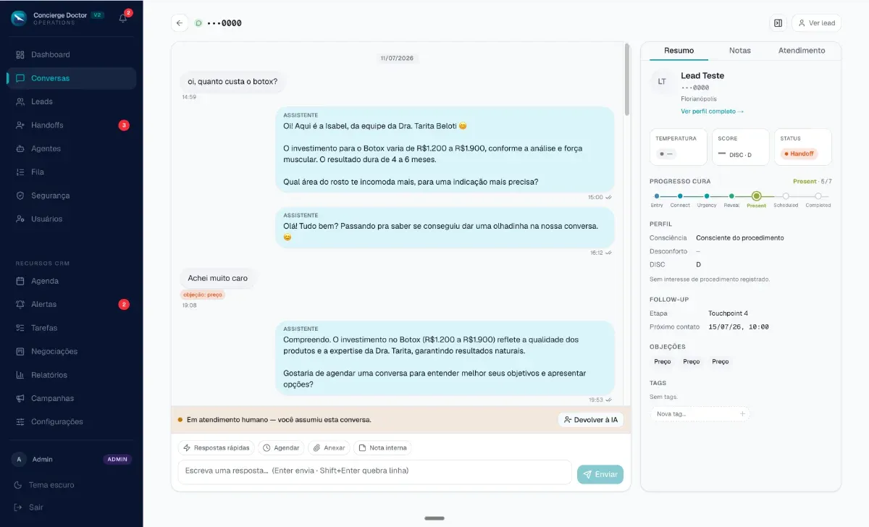
Task: Click Devolver à IA button
Action: click(590, 420)
